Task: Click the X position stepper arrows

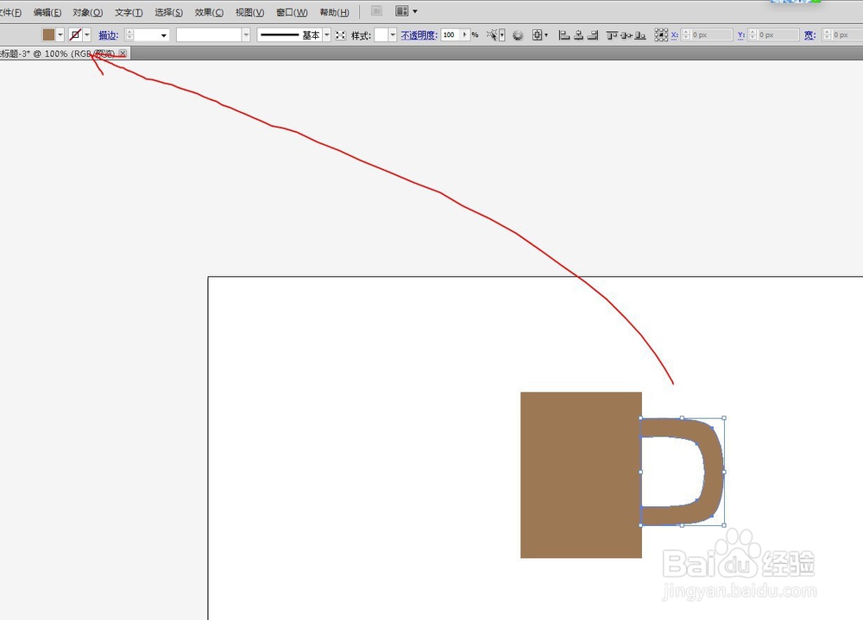Action: click(x=686, y=34)
